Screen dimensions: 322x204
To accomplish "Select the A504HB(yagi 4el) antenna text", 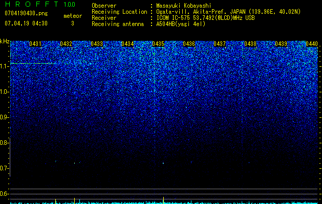I will coord(181,24).
